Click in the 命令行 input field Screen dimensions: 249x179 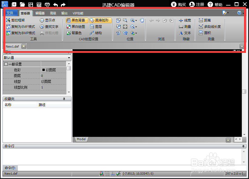[132, 168]
